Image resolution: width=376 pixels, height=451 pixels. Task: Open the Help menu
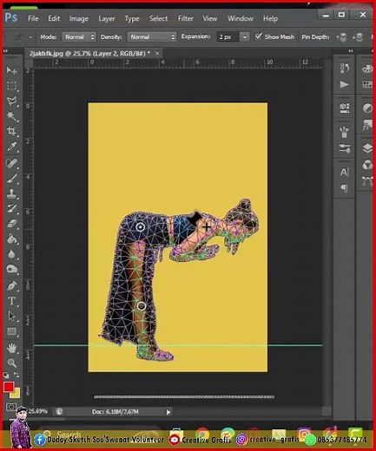270,18
